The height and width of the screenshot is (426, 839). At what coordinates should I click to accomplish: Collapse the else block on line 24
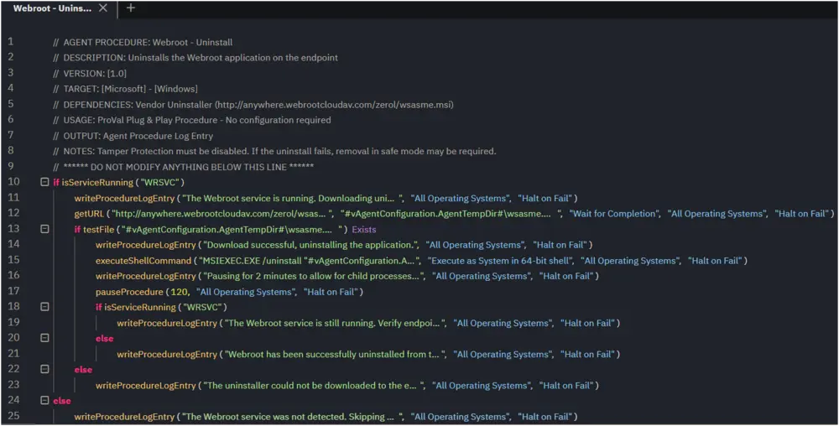(45, 401)
